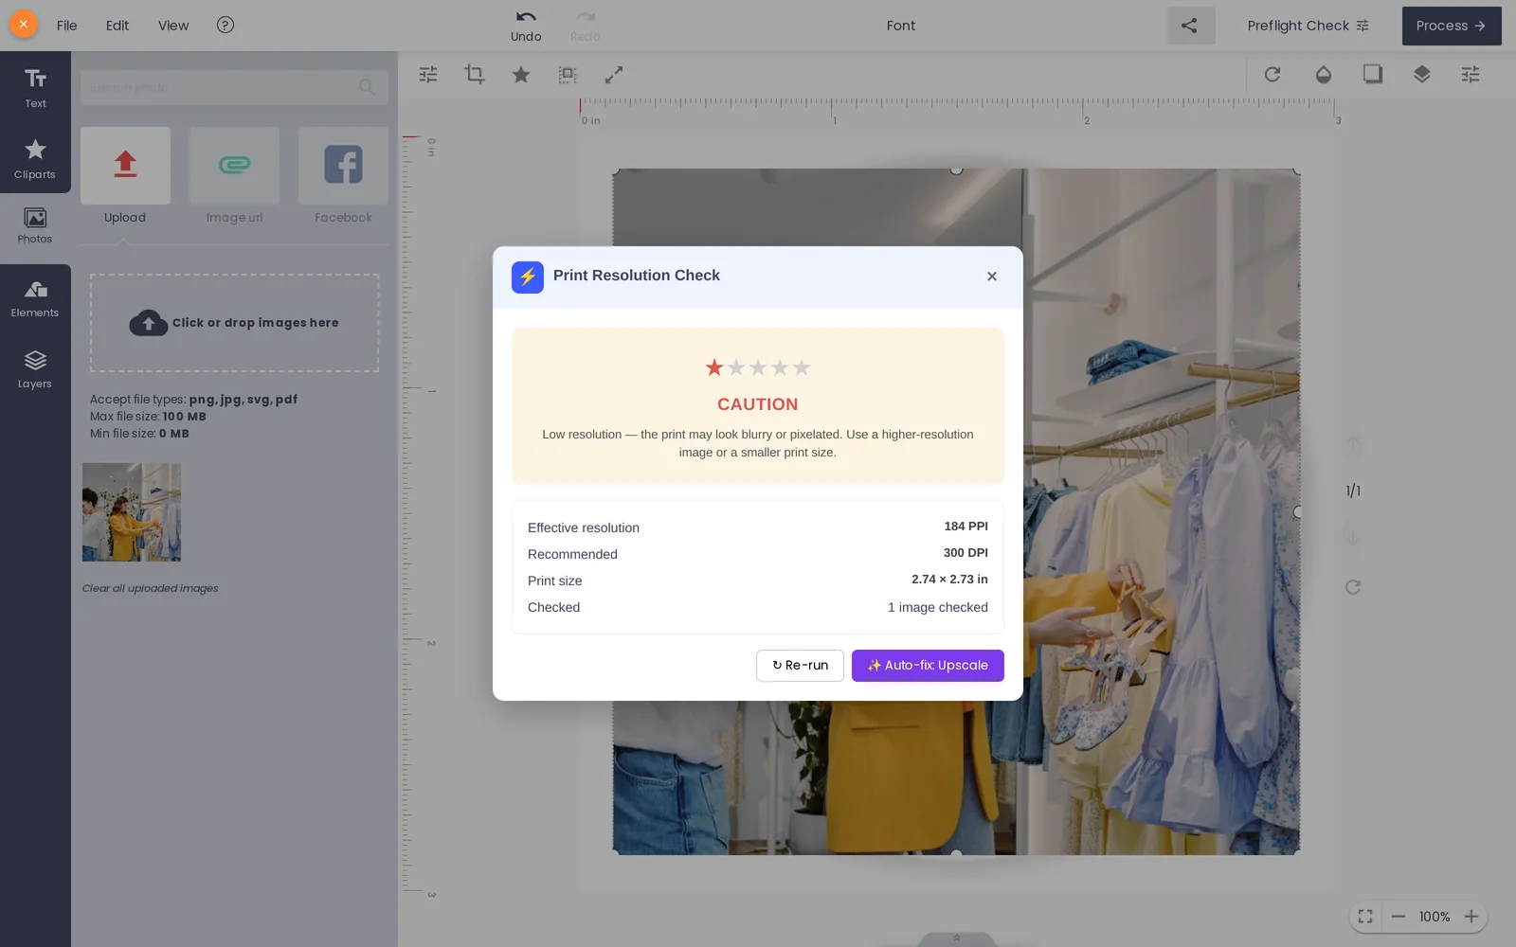The height and width of the screenshot is (947, 1516).
Task: Close the Print Resolution Check dialog
Action: [992, 277]
